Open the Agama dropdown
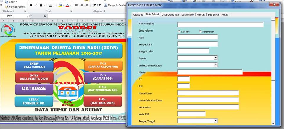284x129 pixels. click(x=216, y=58)
